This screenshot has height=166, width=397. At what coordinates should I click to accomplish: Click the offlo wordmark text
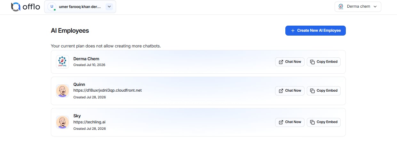coord(31,6)
